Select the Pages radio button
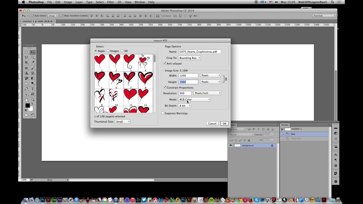 click(96, 51)
